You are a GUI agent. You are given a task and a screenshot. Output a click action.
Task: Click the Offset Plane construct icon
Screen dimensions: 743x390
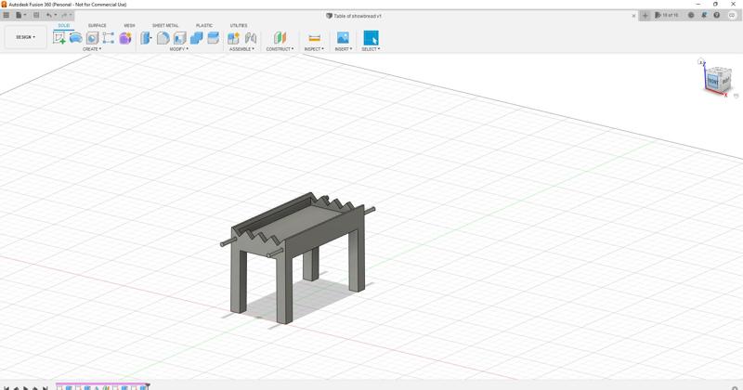[280, 38]
